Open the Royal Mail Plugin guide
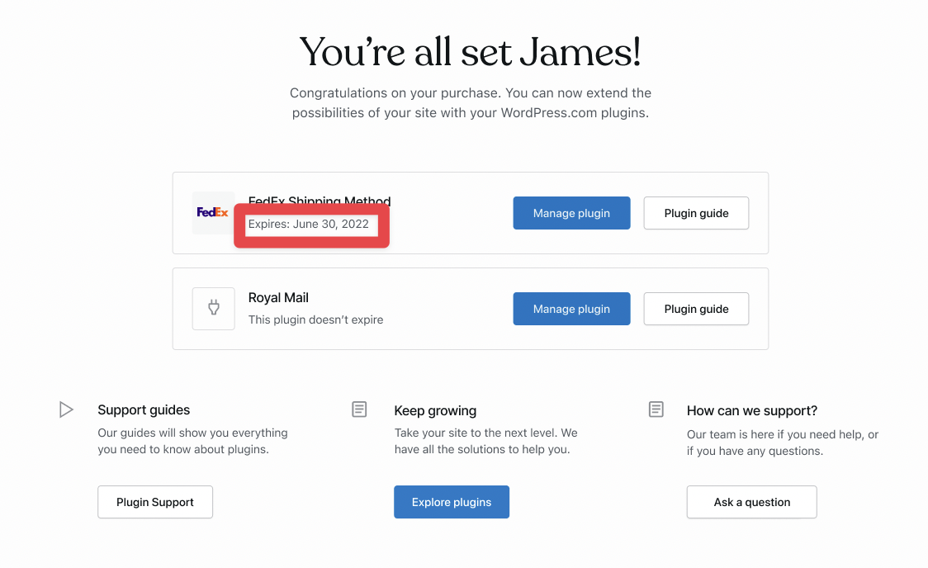The width and height of the screenshot is (928, 568). (x=696, y=308)
